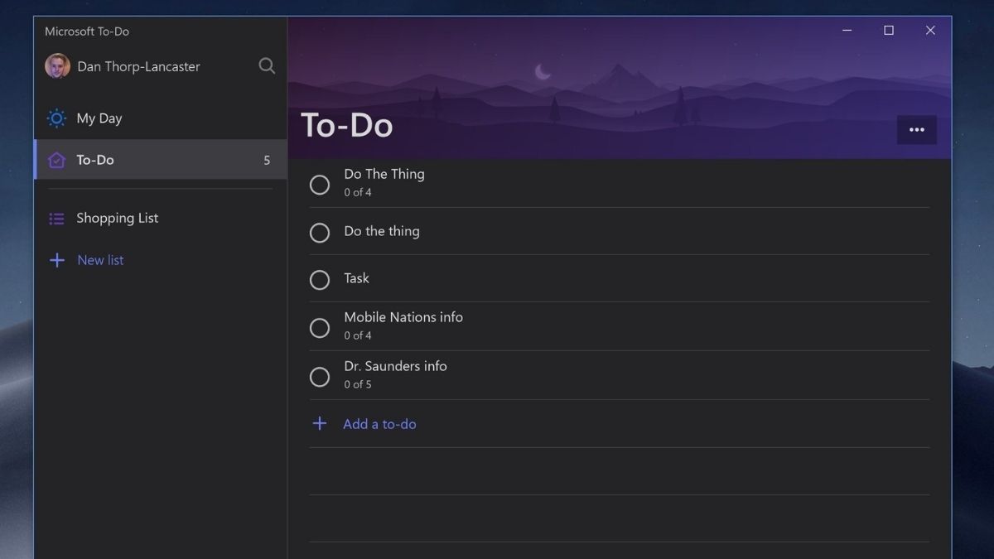Switch to the My Day list
Image resolution: width=994 pixels, height=559 pixels.
pyautogui.click(x=161, y=118)
